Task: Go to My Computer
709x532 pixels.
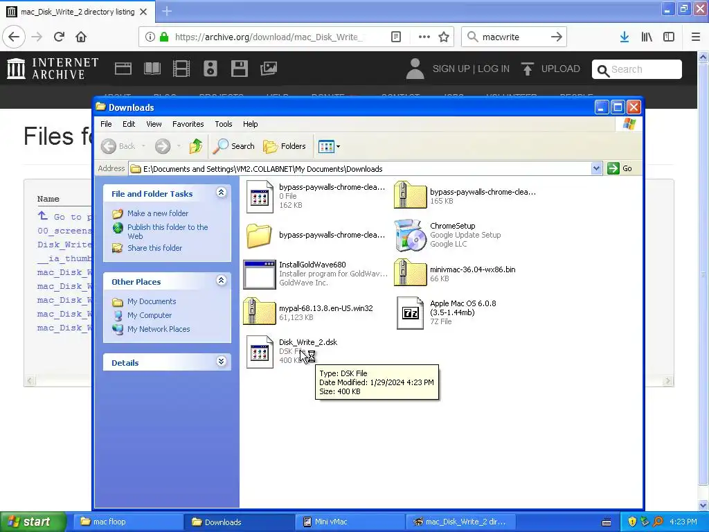Action: (150, 315)
